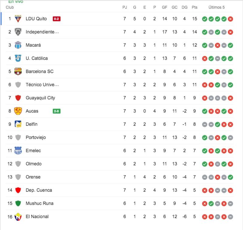Click the Últimos 5 column header
Screen dimensions: 243x230
(217, 7)
